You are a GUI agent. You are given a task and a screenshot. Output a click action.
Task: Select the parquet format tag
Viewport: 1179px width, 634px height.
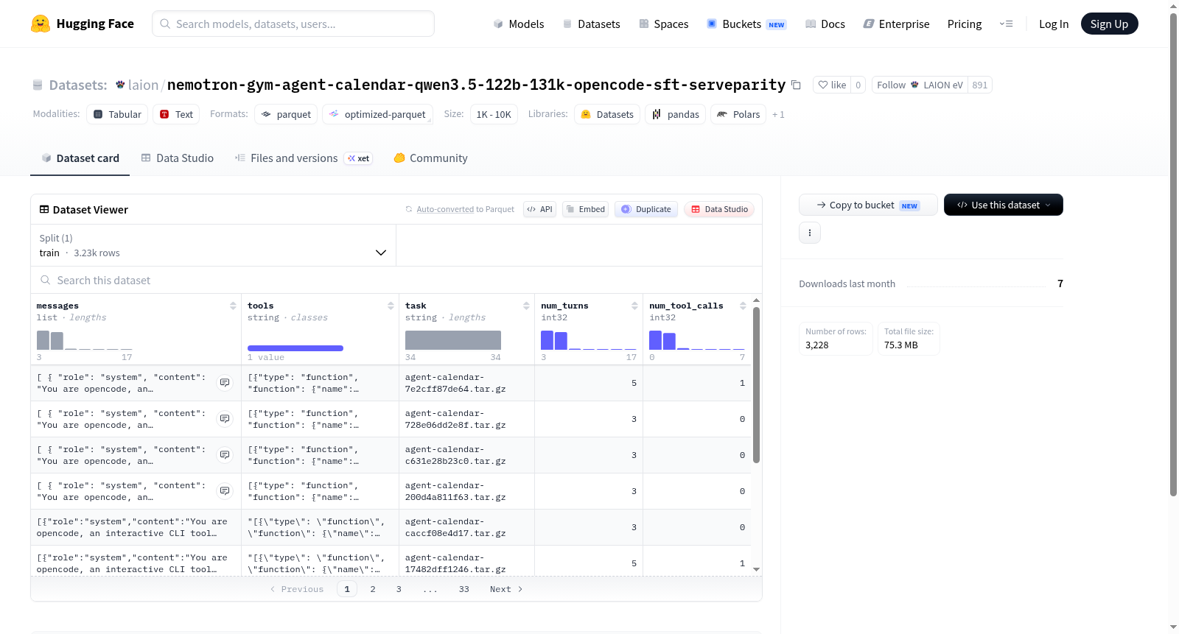click(x=286, y=114)
